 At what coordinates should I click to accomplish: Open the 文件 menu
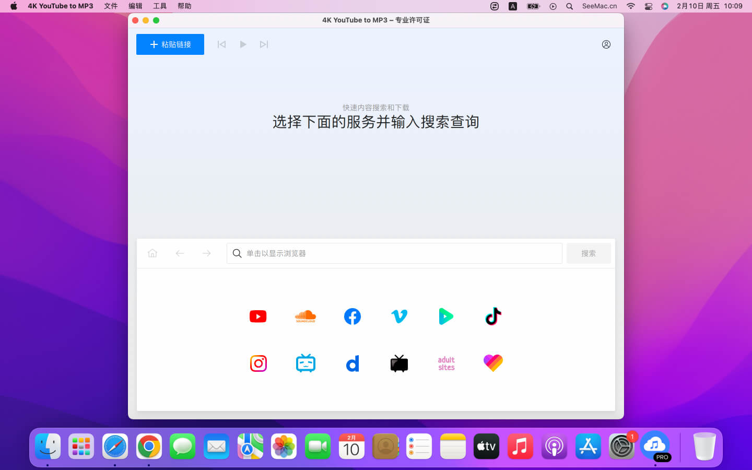tap(111, 6)
